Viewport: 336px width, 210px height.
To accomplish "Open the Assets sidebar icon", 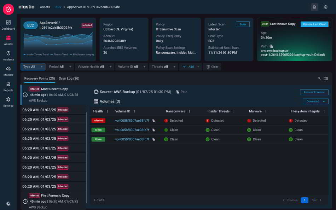I will coord(8,38).
